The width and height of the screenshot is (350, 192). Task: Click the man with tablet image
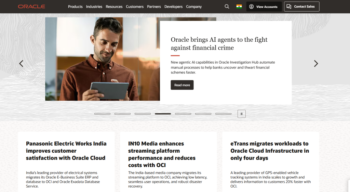[x=103, y=59]
